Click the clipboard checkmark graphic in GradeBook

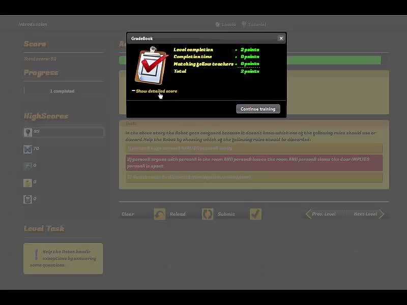(x=150, y=66)
